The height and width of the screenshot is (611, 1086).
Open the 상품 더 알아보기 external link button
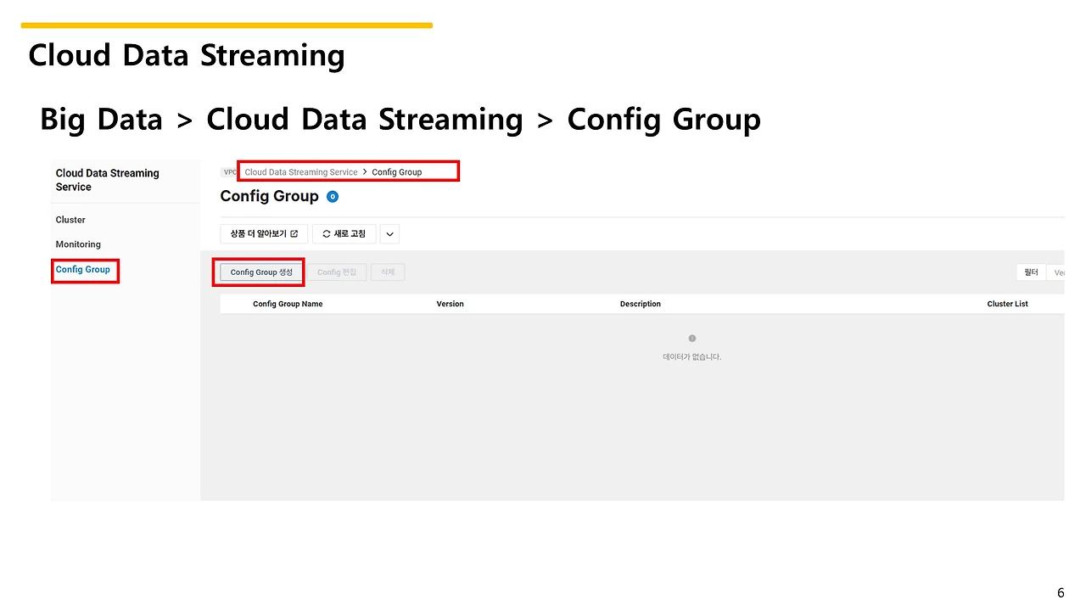coord(264,234)
